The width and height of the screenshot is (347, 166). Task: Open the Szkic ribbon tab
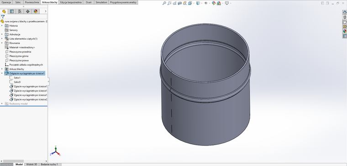[x=18, y=2]
